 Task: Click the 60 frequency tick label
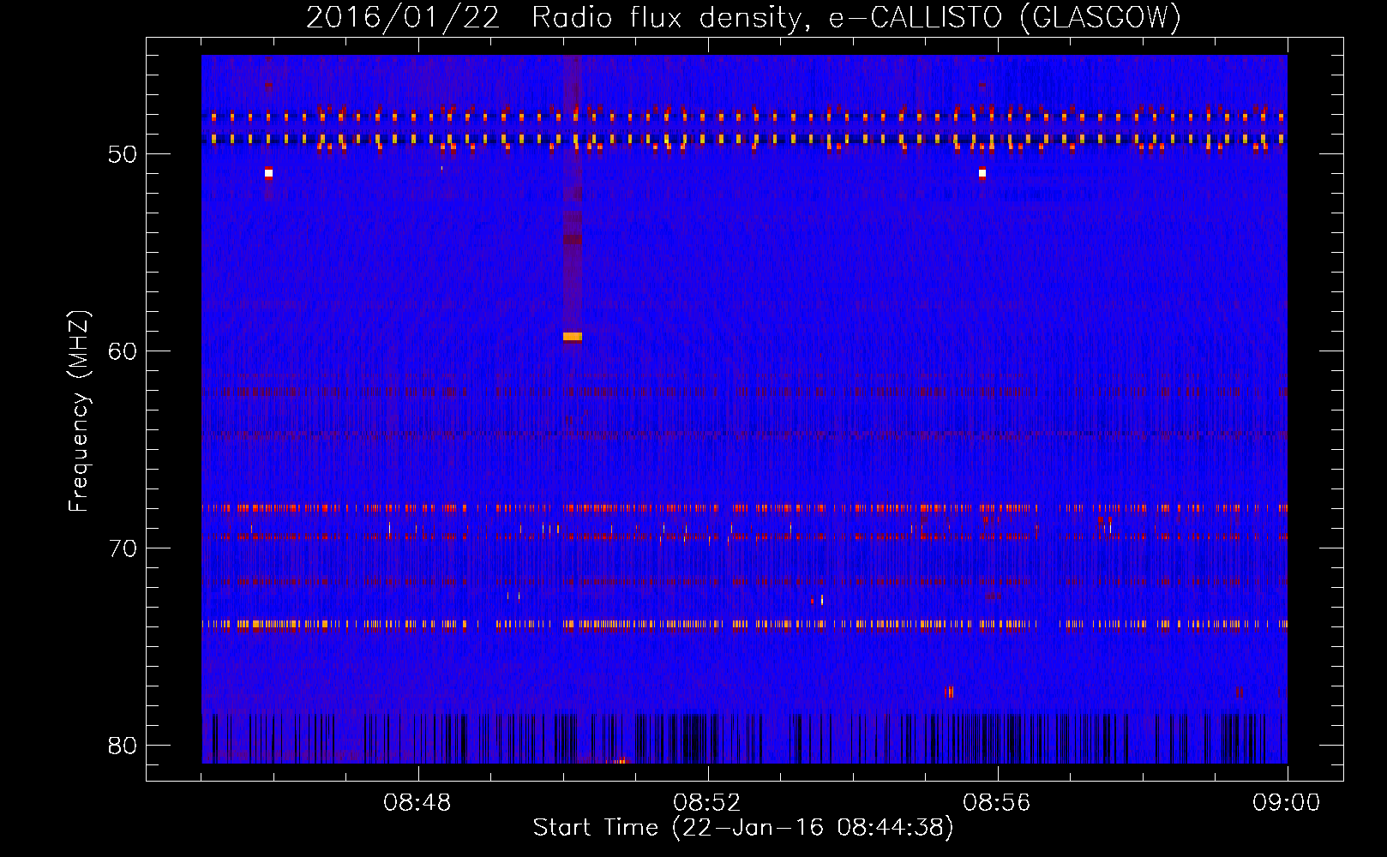(123, 351)
